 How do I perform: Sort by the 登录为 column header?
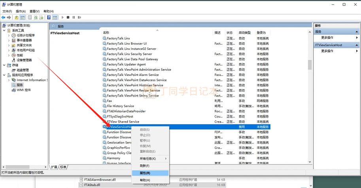(x=263, y=33)
